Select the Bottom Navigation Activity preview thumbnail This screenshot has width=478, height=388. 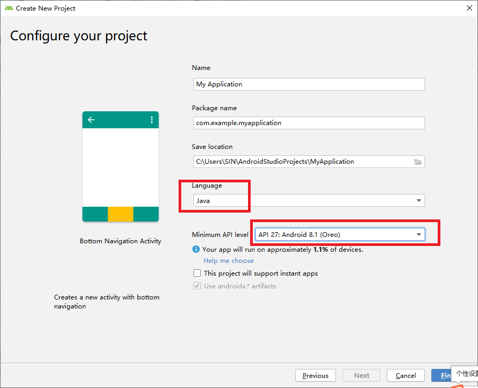coord(120,166)
